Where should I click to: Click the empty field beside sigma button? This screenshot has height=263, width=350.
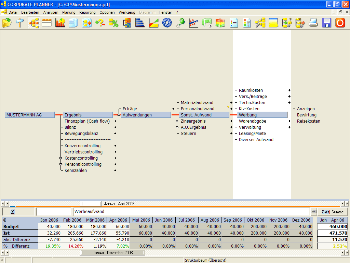(54, 212)
